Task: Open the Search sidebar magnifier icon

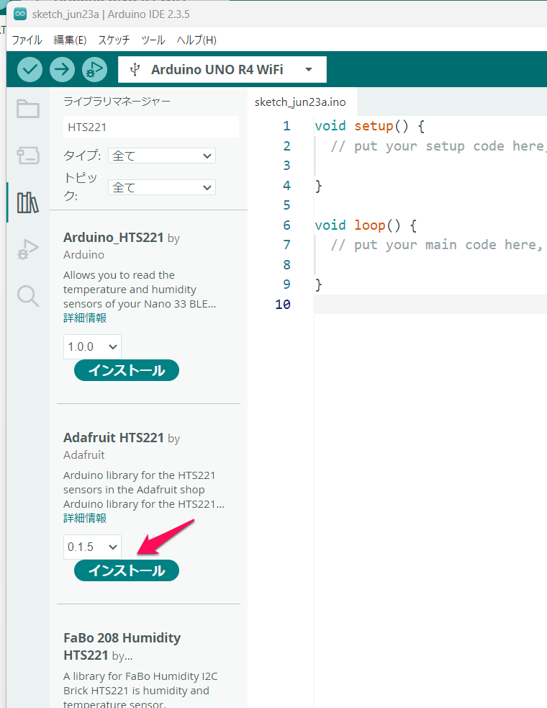Action: [x=28, y=296]
